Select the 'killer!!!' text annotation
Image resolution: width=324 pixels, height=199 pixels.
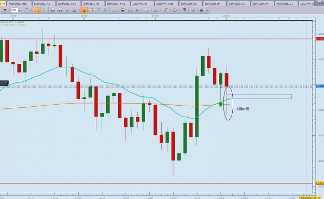[x=243, y=109]
